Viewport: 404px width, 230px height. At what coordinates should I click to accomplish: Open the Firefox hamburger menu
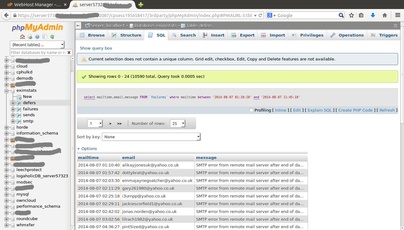pyautogui.click(x=397, y=15)
